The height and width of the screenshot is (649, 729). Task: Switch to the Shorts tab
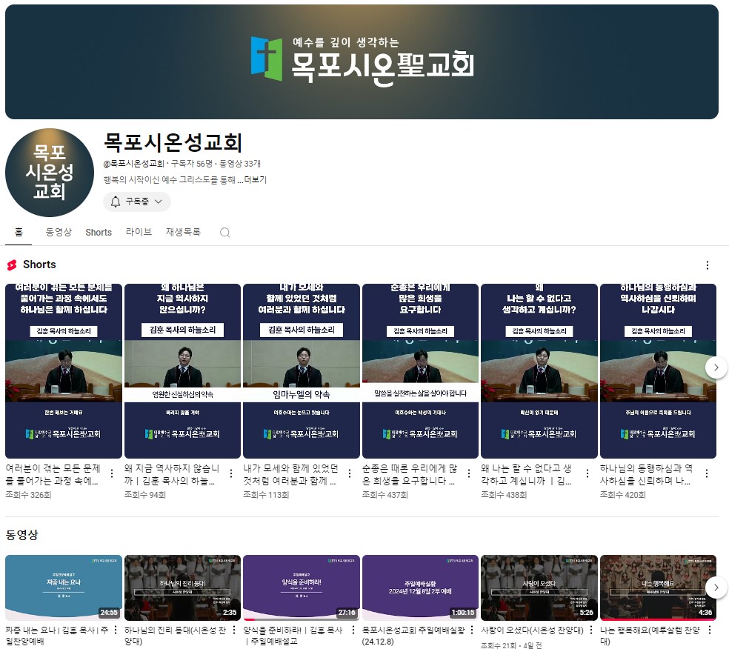(x=99, y=233)
